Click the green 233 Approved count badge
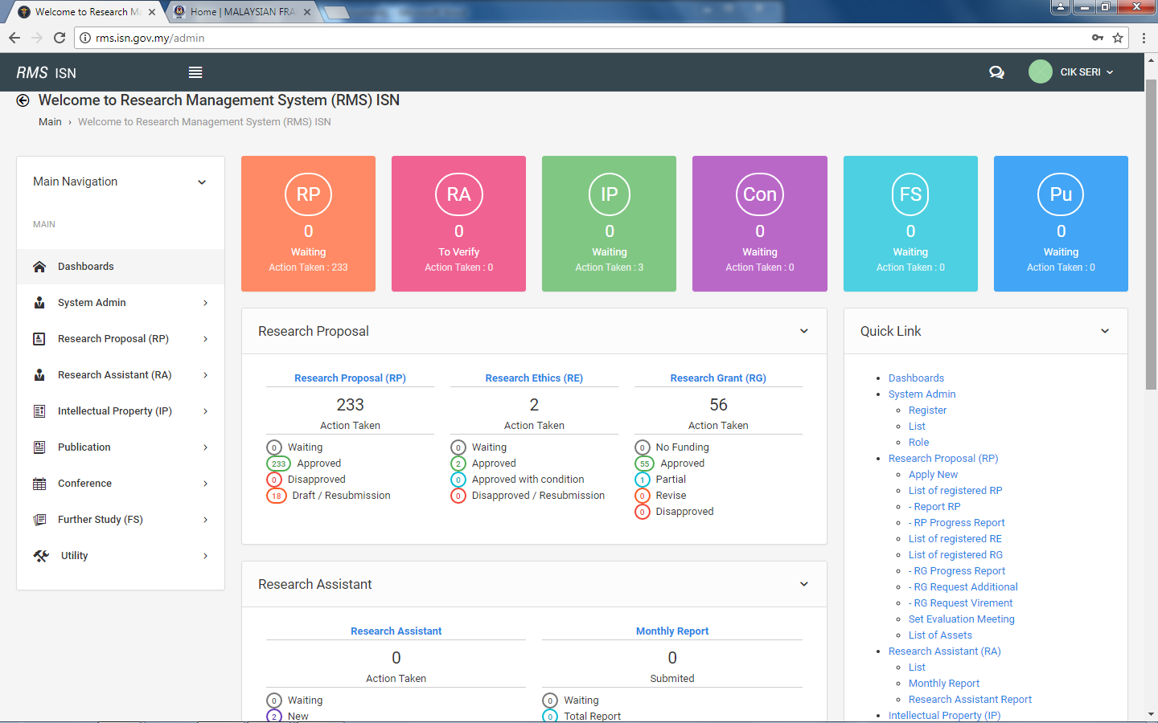 [x=277, y=464]
